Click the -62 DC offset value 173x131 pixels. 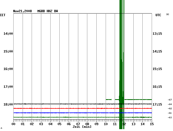(x=170, y=108)
